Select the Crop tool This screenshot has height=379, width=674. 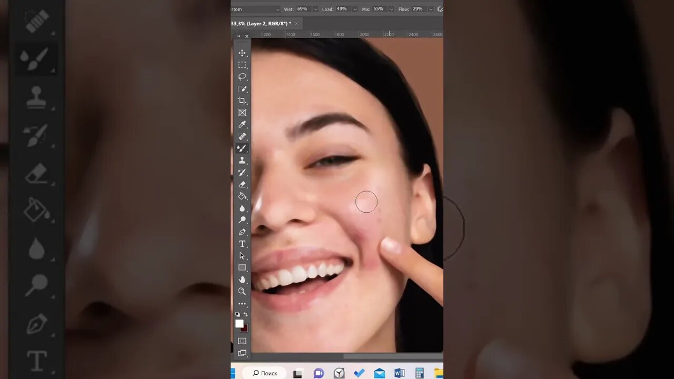242,101
